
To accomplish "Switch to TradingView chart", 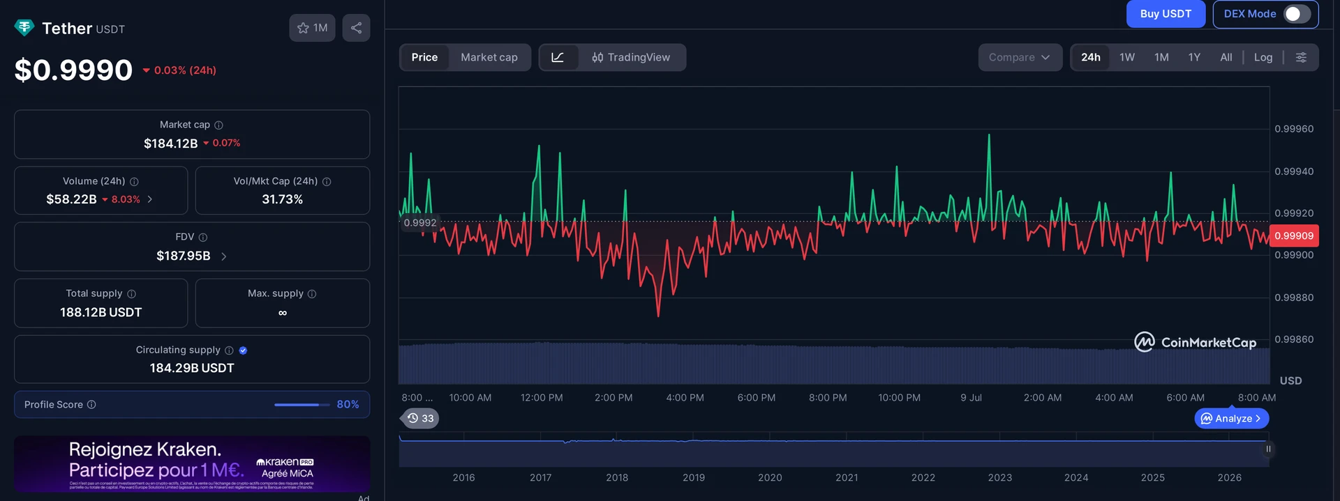I will click(x=632, y=57).
